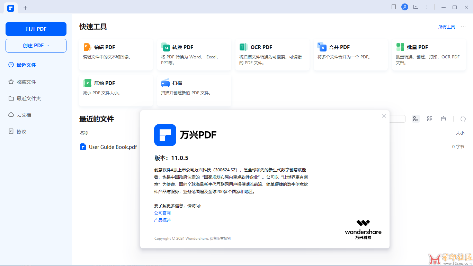
Task: Open the title bar vertical dots menu
Action: 427,7
